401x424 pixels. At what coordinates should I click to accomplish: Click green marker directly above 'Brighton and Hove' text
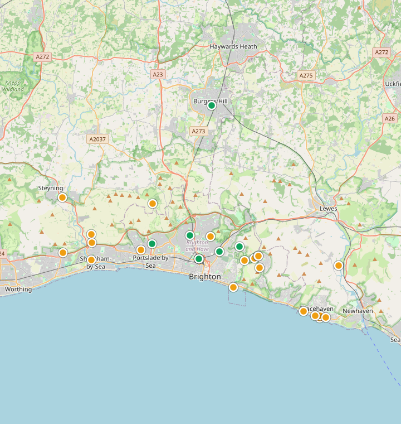[x=190, y=235]
